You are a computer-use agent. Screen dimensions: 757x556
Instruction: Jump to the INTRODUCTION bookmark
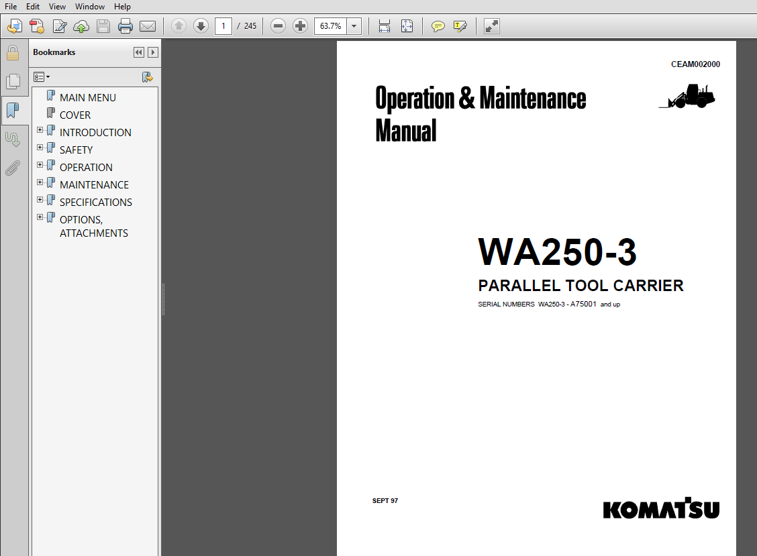pos(95,132)
